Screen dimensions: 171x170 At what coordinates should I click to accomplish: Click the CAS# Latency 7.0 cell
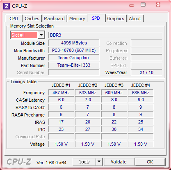click(x=88, y=100)
